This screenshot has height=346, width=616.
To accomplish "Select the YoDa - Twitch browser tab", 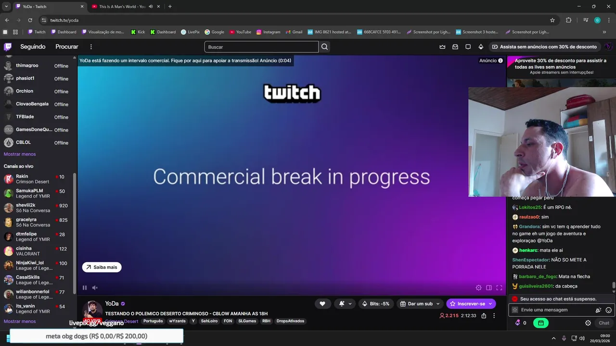I will pos(49,7).
